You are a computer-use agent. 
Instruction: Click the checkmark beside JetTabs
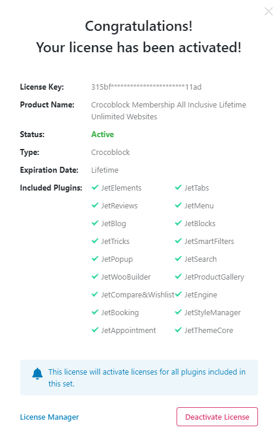[x=178, y=188]
